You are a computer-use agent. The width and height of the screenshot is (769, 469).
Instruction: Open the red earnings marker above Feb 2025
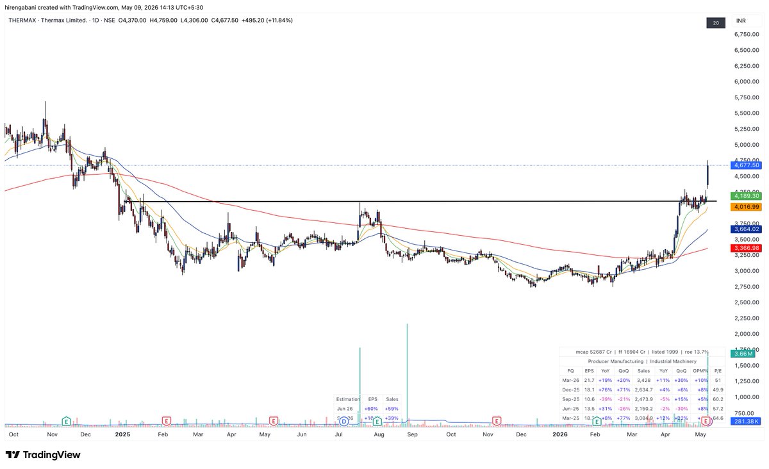(166, 421)
